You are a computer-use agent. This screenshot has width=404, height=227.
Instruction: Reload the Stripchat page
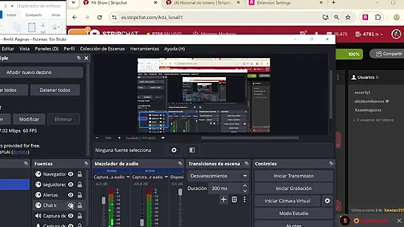tap(100, 17)
